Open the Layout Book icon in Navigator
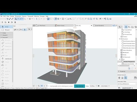 coord(132,27)
